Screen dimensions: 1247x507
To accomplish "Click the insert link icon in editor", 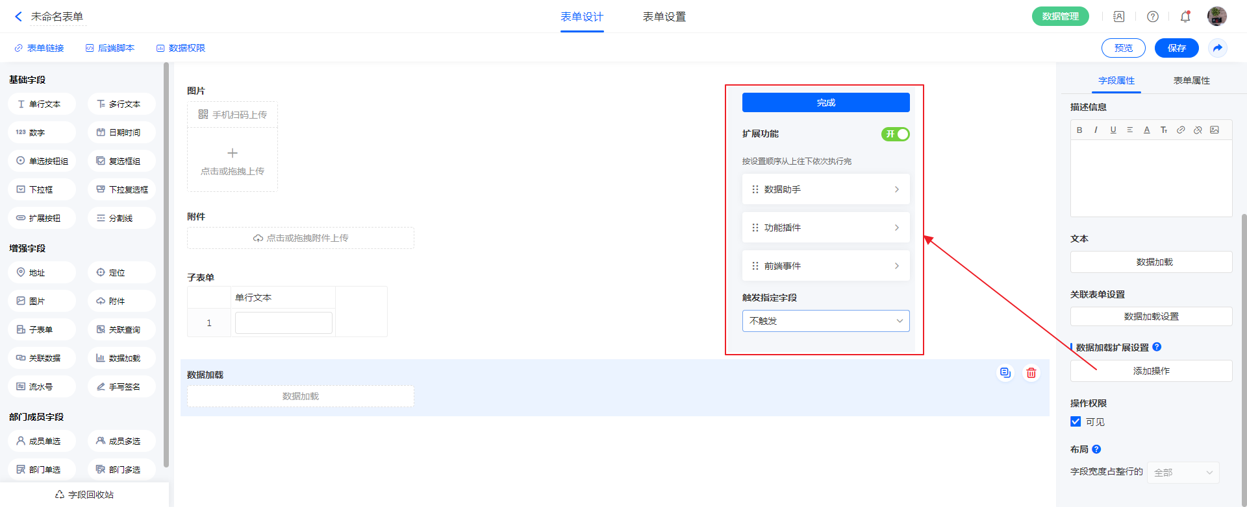I will click(1181, 130).
